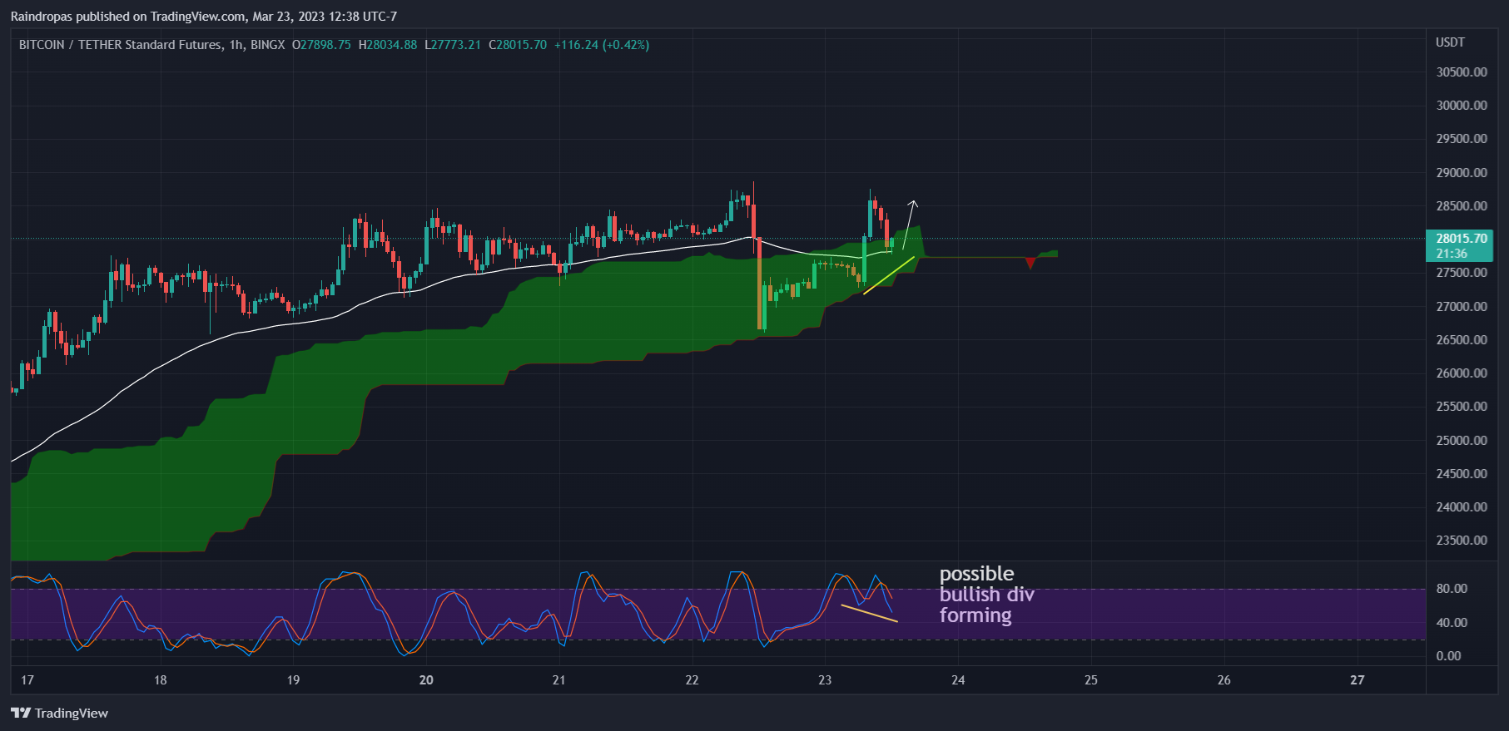Click the 26000.00 price axis label
The height and width of the screenshot is (731, 1509).
click(x=1462, y=373)
